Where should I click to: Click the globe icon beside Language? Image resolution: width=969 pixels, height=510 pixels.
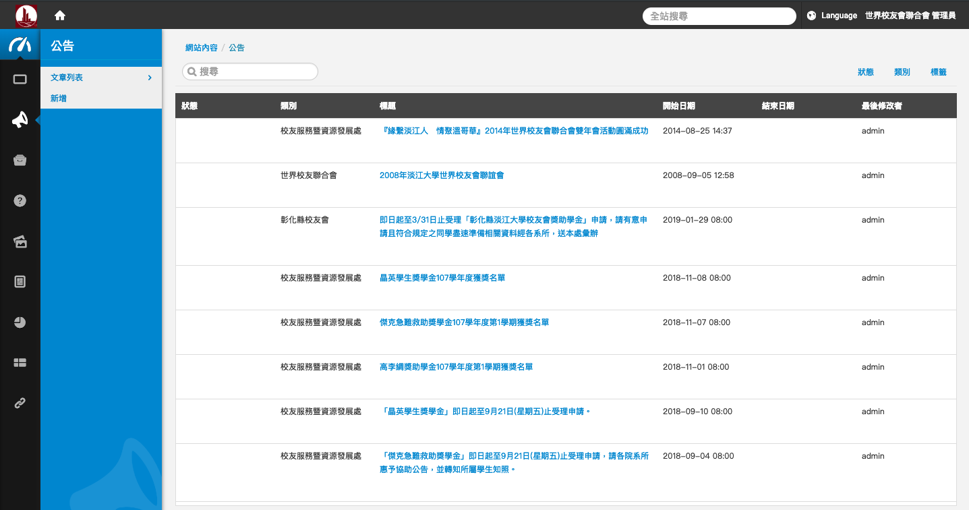pos(811,16)
